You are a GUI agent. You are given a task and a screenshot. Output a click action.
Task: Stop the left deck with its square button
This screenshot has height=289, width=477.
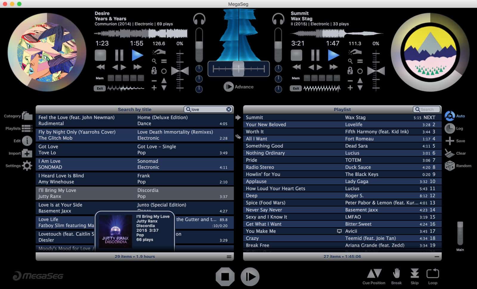pos(100,55)
